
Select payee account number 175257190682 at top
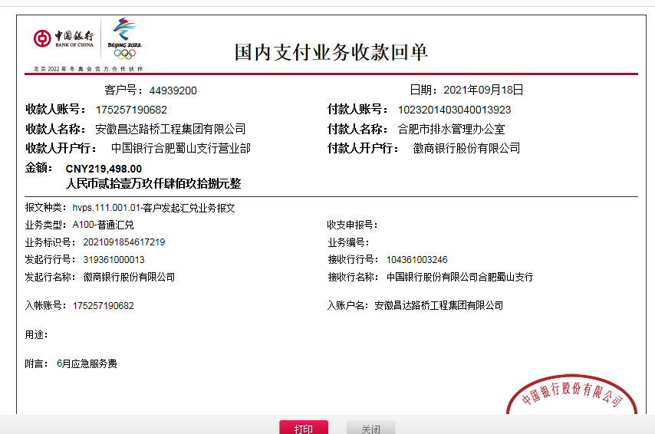click(x=131, y=110)
